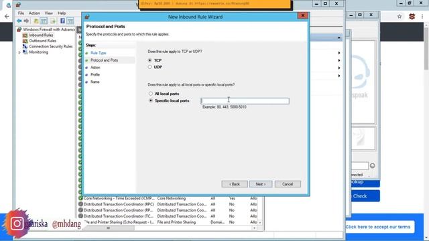Open the File menu
This screenshot has height=241, width=429.
[21, 13]
